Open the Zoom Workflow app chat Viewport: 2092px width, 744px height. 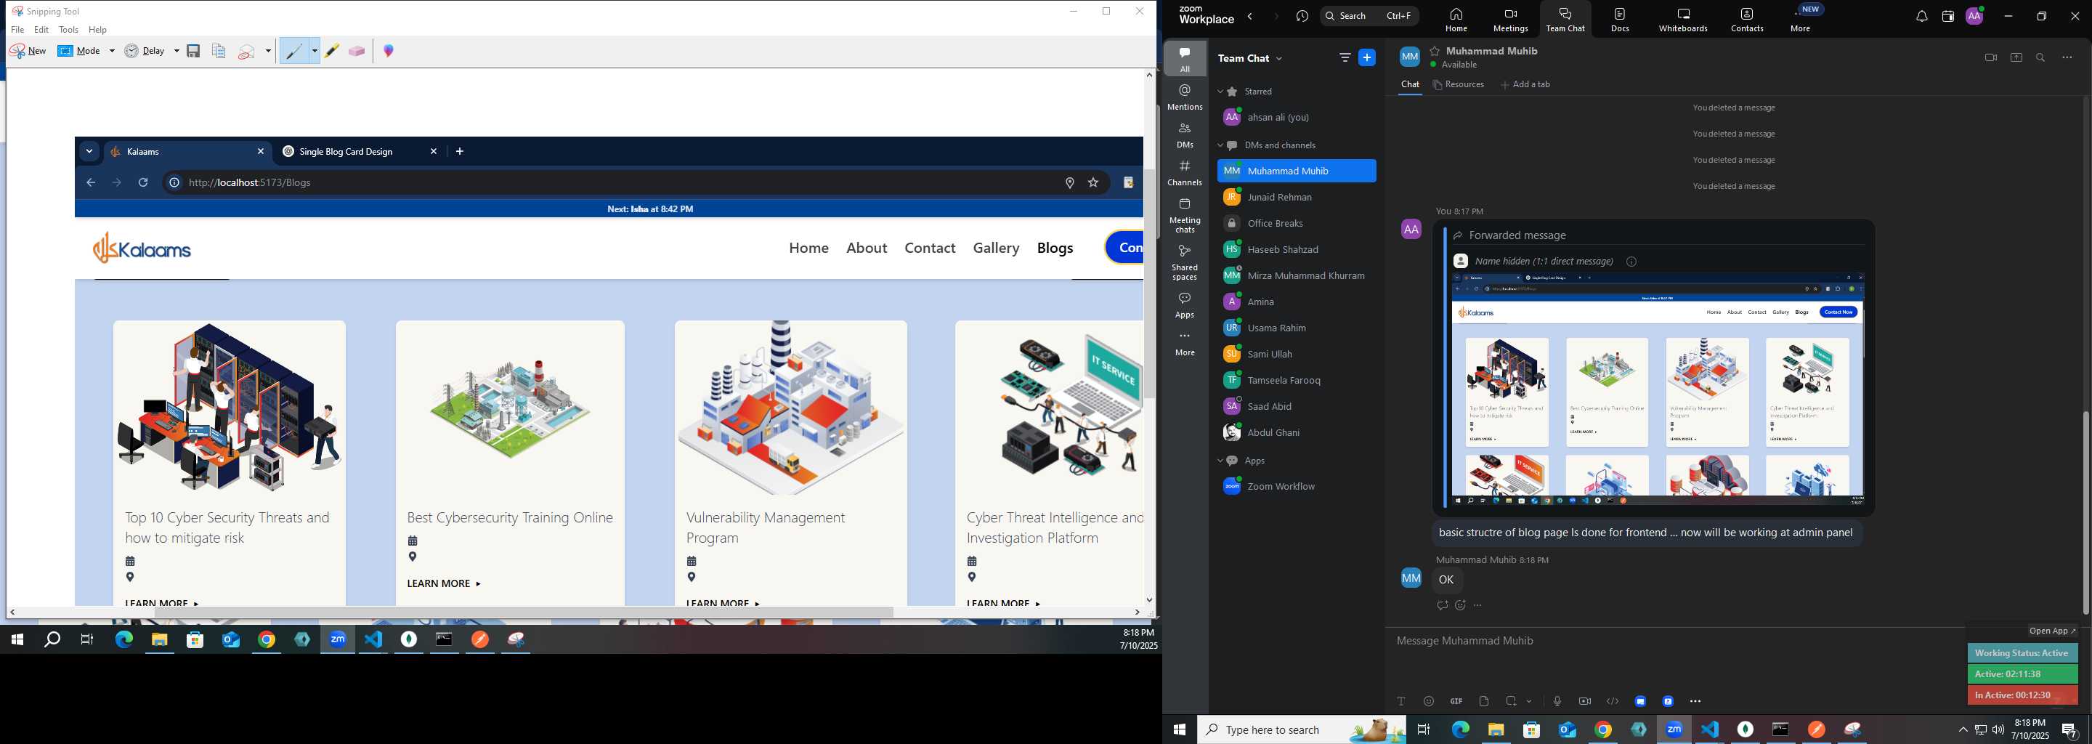pos(1297,487)
